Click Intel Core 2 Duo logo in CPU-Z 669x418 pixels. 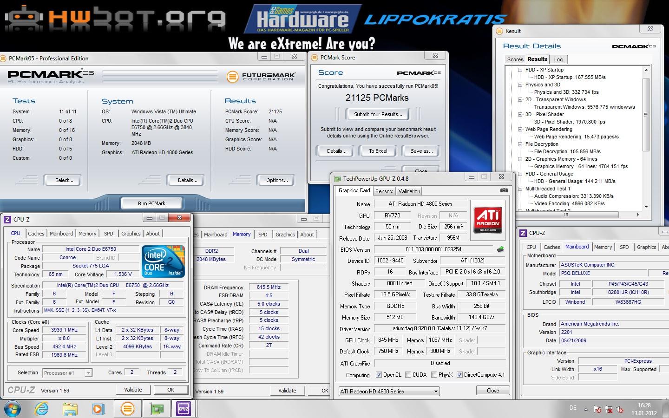[163, 261]
